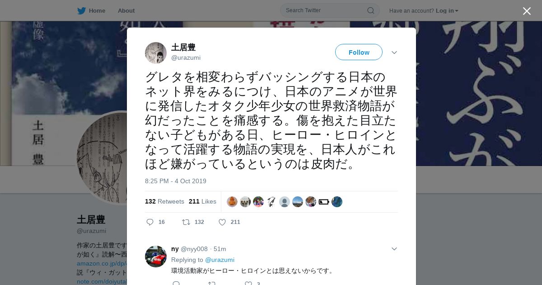
Task: Close the tweet overlay with X
Action: point(527,11)
